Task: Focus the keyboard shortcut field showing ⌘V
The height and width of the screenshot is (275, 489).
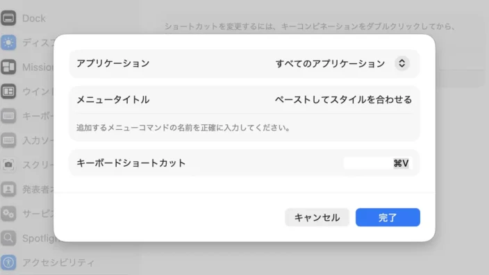Action: tap(378, 163)
